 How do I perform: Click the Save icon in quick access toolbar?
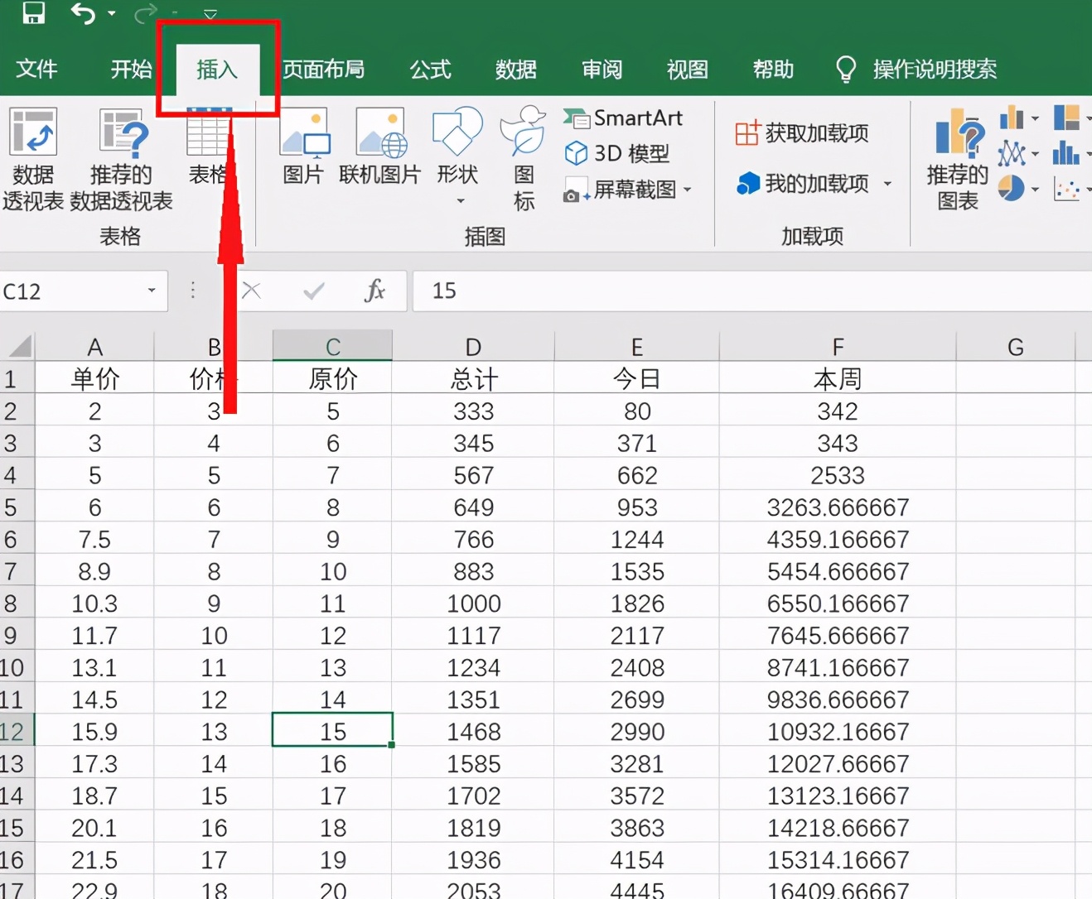pyautogui.click(x=33, y=12)
